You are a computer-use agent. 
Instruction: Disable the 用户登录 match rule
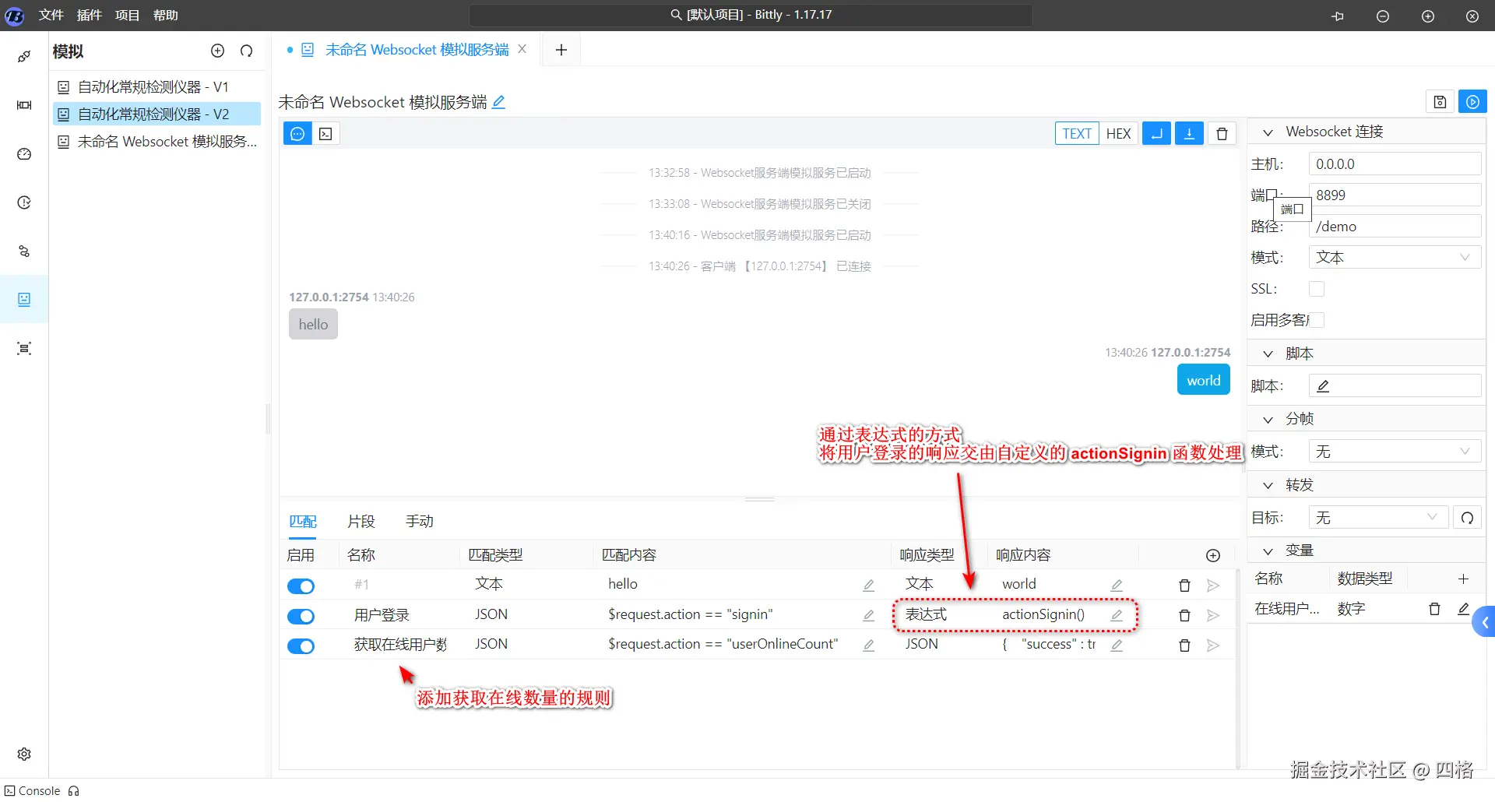(x=301, y=617)
